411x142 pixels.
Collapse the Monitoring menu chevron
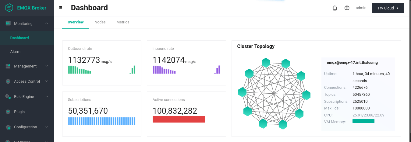tap(47, 24)
